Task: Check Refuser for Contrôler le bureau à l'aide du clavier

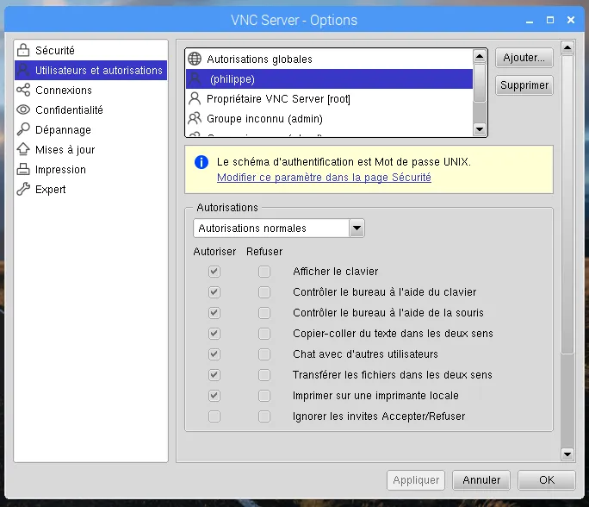Action: tap(264, 291)
